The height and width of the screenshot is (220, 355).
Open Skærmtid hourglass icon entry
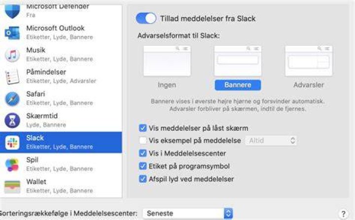tap(12, 121)
